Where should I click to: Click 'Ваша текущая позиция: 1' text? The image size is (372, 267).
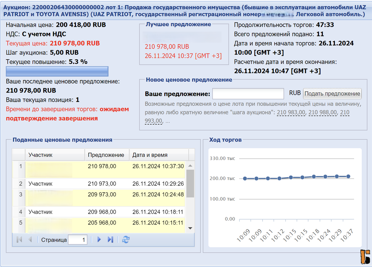coord(43,100)
